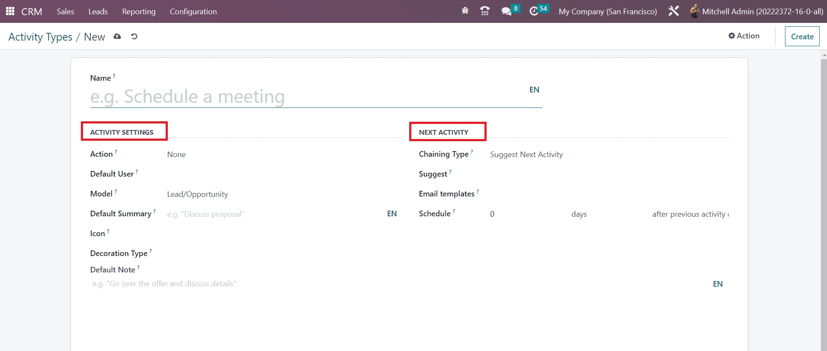Click the debug bug icon

465,11
